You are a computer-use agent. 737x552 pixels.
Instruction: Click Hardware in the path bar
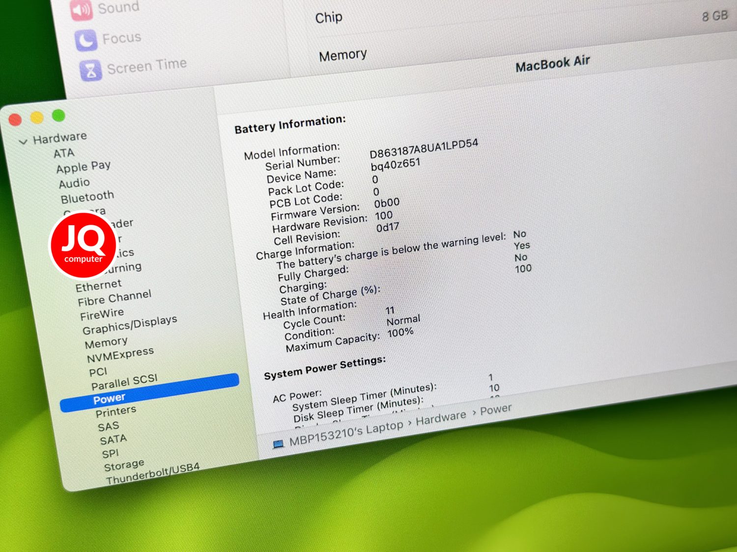(441, 418)
